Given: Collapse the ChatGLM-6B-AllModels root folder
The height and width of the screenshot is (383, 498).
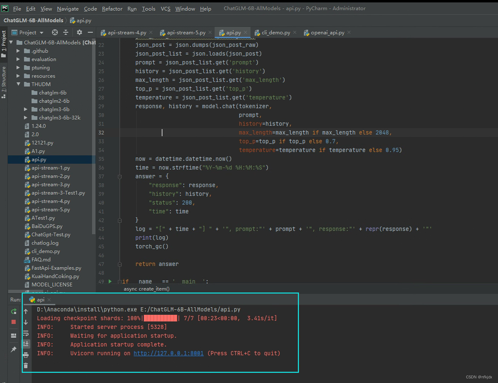Looking at the screenshot, I should [11, 42].
